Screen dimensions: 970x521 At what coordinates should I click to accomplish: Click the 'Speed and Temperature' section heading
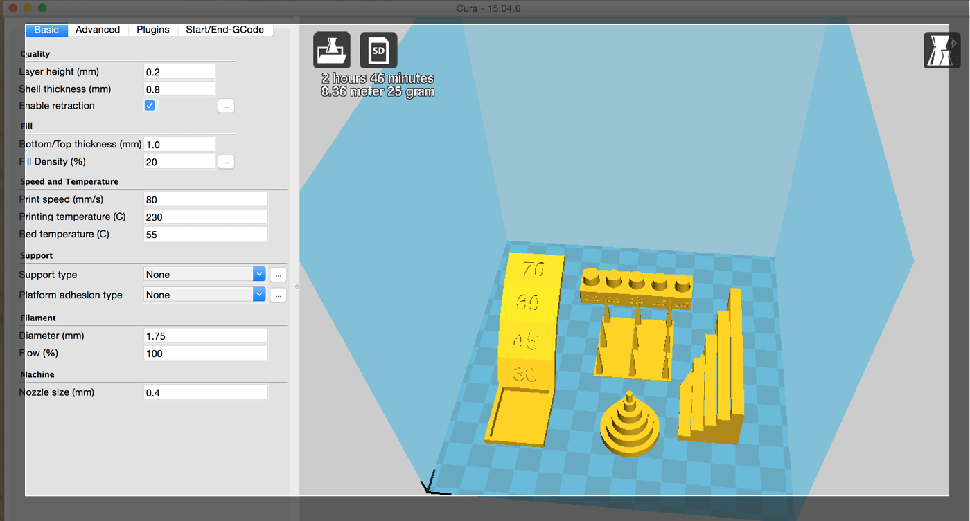(69, 182)
